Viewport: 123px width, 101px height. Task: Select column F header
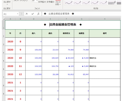pos(66,19)
